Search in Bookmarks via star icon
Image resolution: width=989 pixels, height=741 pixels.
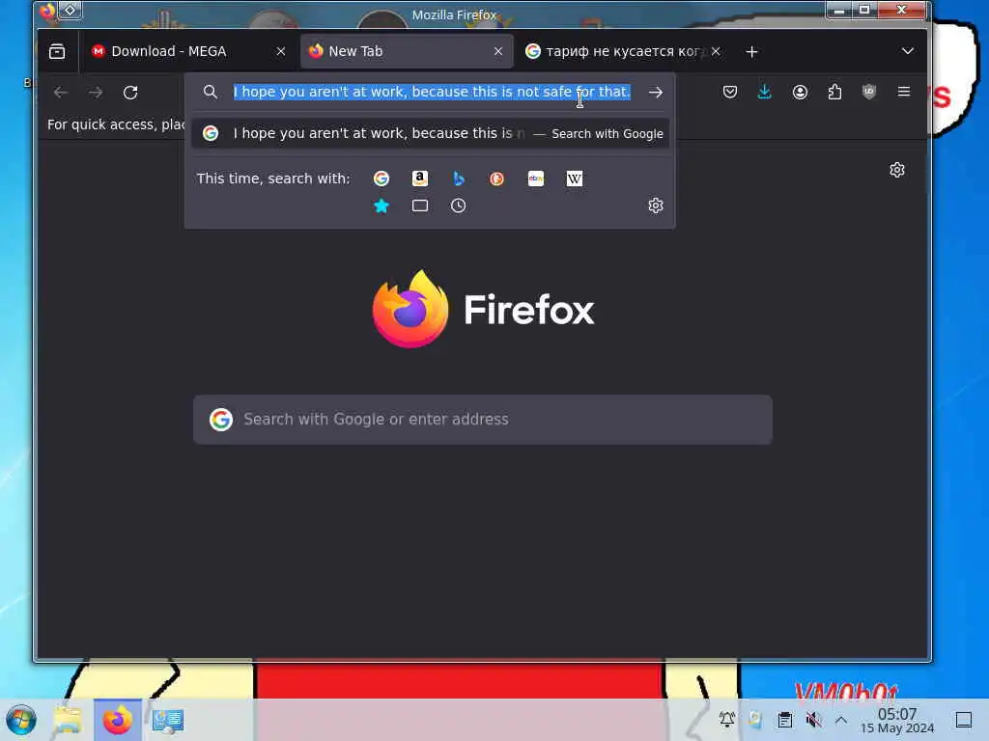pyautogui.click(x=381, y=206)
